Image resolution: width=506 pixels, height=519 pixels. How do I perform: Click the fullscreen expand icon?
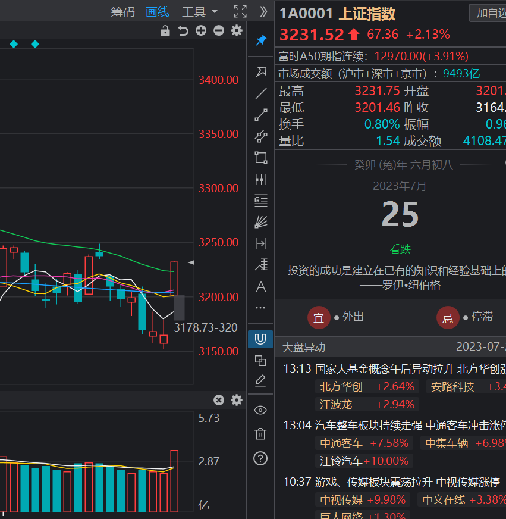click(x=240, y=11)
